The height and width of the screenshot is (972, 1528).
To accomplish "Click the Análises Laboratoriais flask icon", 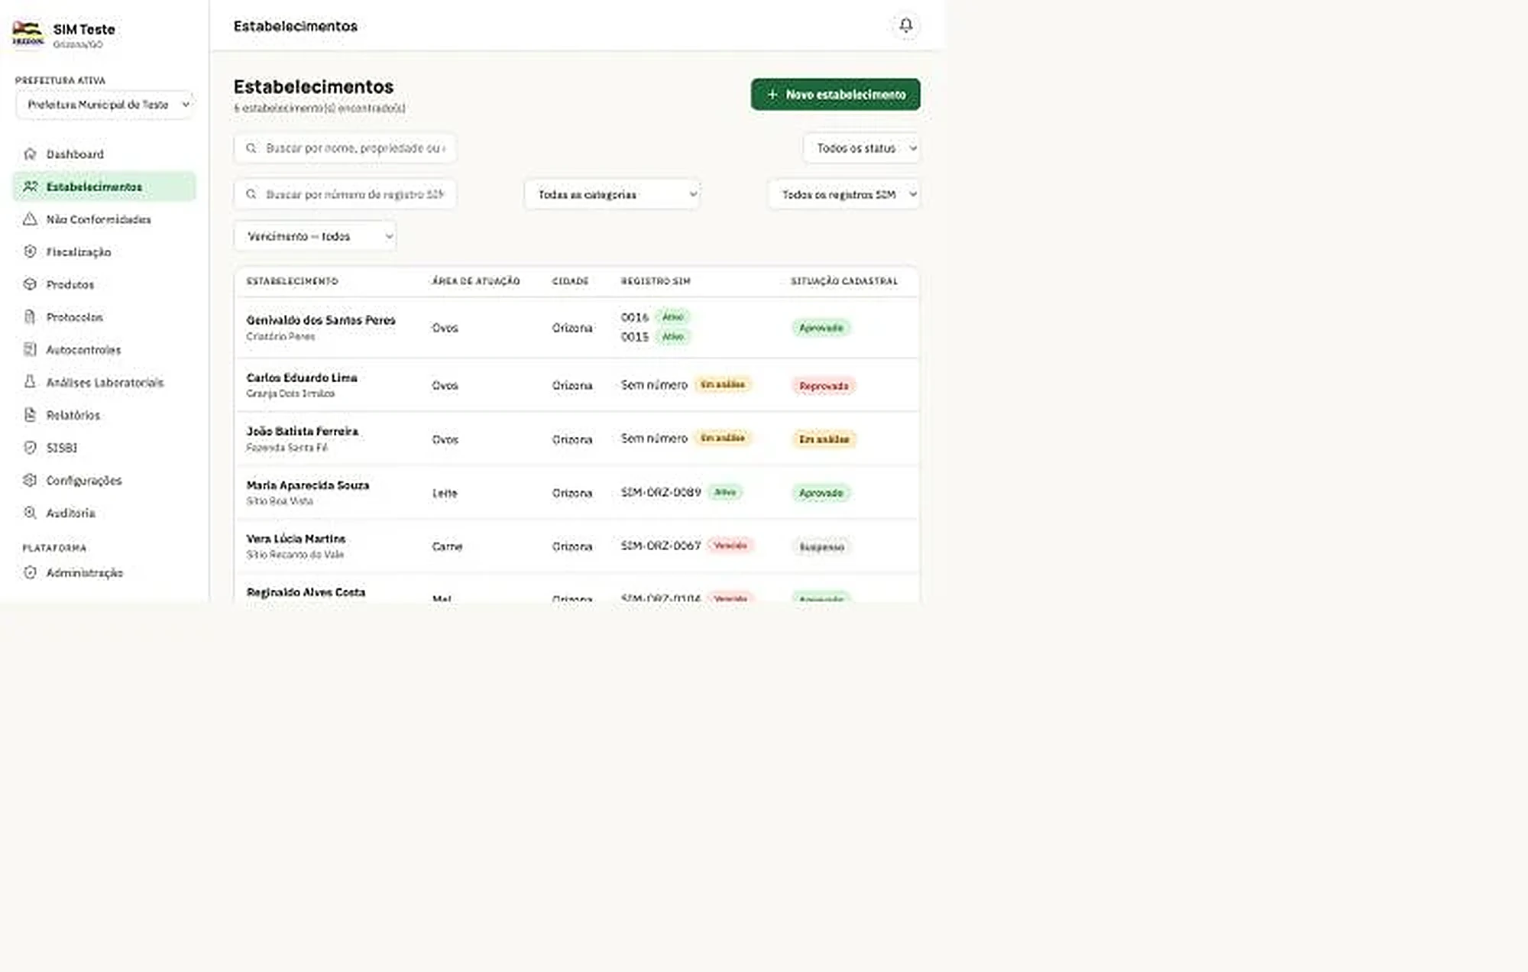I will pos(30,382).
